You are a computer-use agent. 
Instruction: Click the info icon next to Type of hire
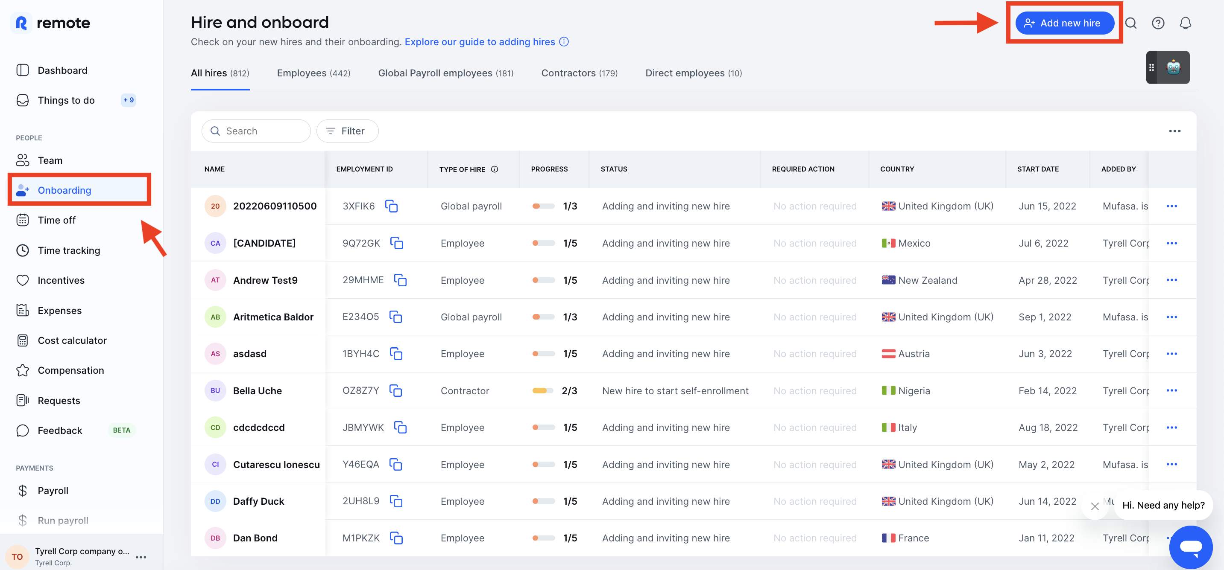[x=495, y=169]
